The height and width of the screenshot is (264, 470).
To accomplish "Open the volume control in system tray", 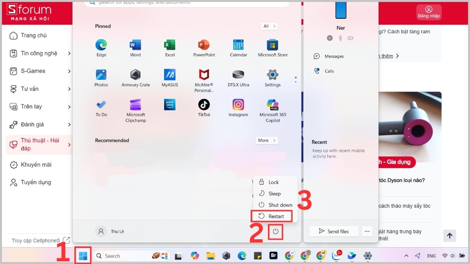I will [453, 256].
